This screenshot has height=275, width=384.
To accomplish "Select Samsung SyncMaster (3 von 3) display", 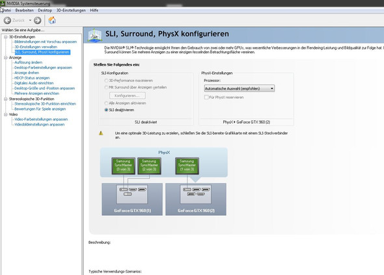I will click(x=124, y=166).
